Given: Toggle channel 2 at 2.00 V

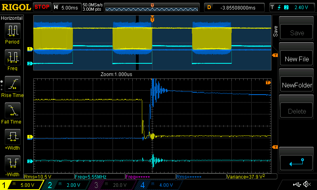Looking at the screenshot, I should [x=65, y=185].
